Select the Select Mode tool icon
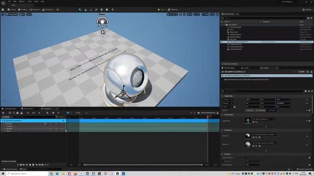 pyautogui.click(x=80, y=10)
